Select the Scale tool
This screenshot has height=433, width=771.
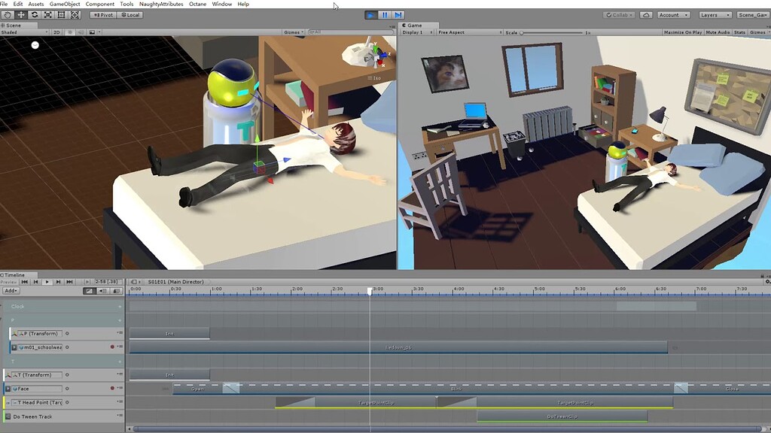[x=47, y=14]
